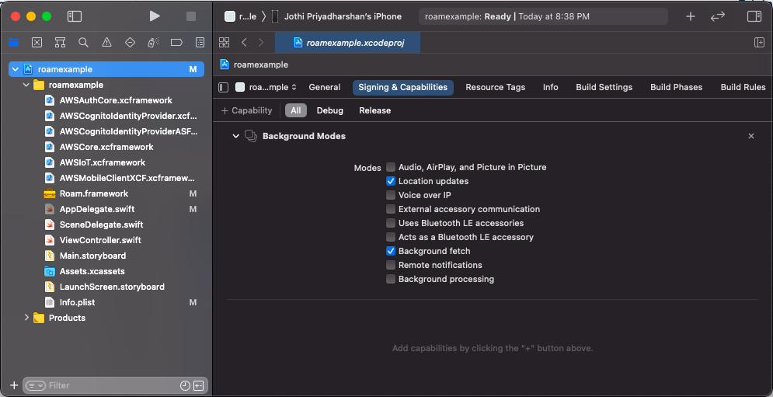The image size is (773, 397).
Task: Open the Project navigator folder icon
Action: tap(14, 43)
